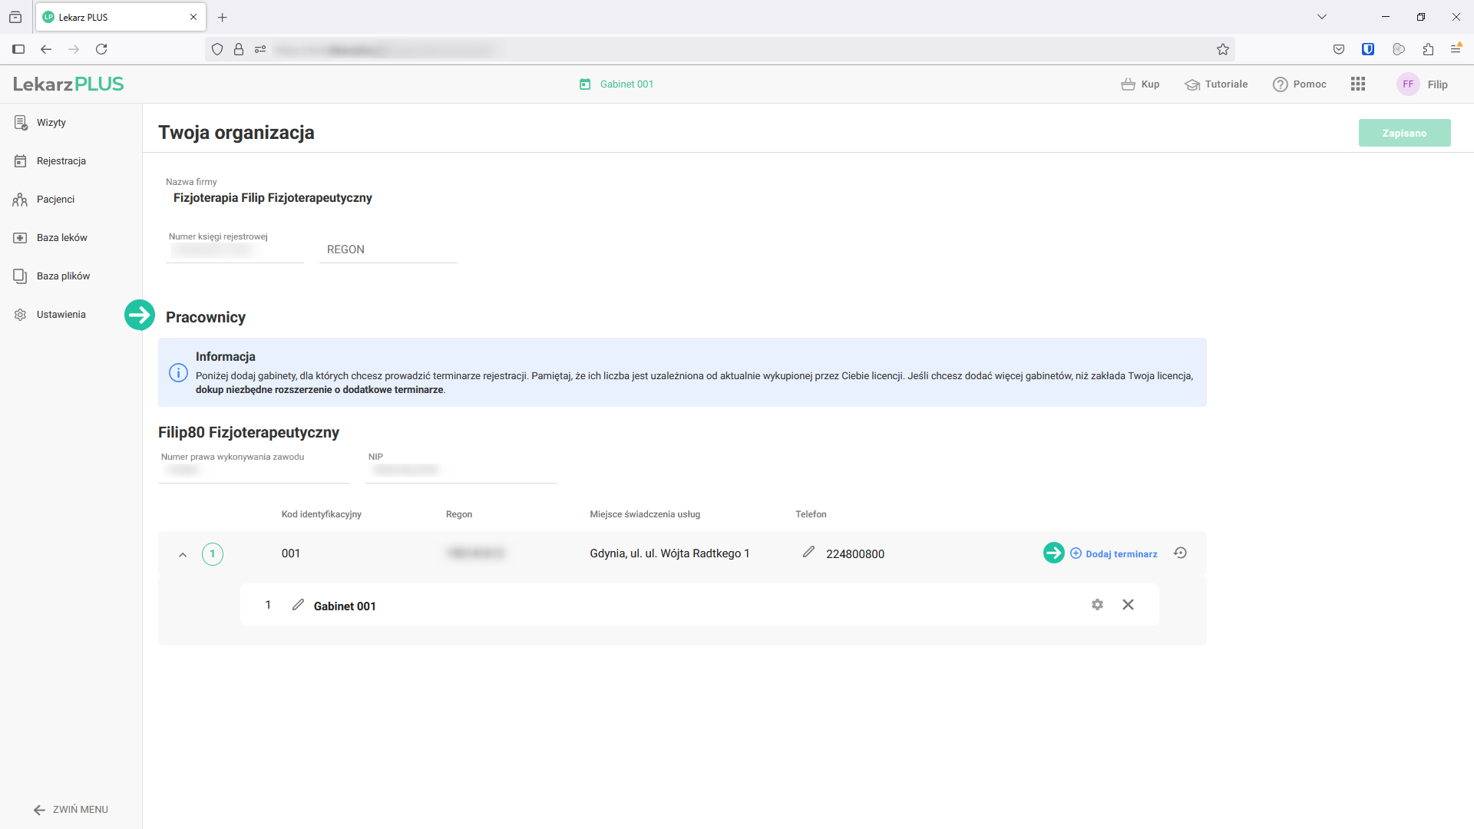Select the Gabinet 001 calendar selector in header
This screenshot has width=1474, height=829.
pos(616,84)
